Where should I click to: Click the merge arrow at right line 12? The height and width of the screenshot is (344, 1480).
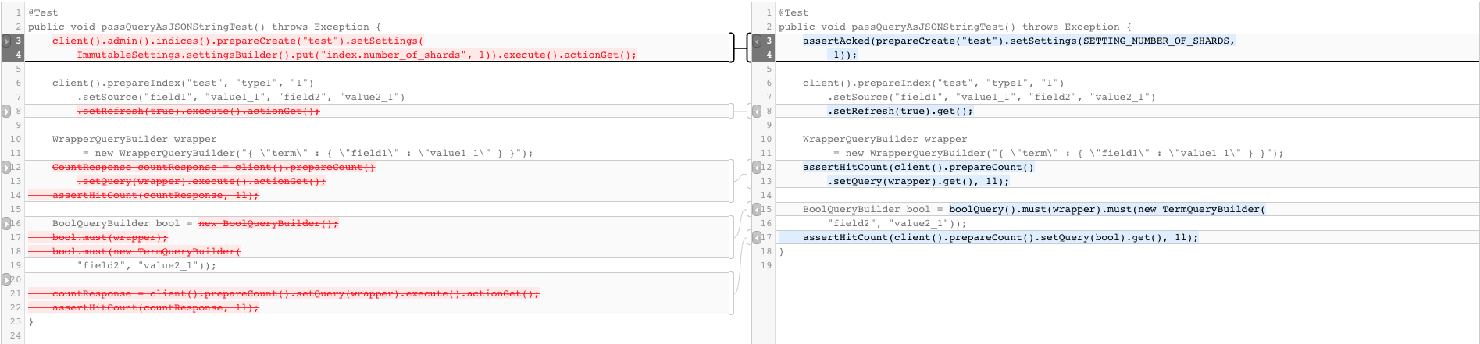(x=757, y=168)
